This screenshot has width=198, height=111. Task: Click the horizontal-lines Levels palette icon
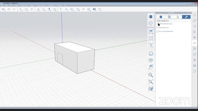tap(195, 32)
